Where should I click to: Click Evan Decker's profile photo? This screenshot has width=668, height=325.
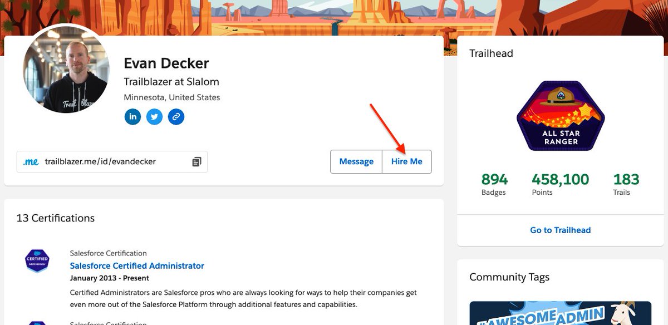[66, 69]
